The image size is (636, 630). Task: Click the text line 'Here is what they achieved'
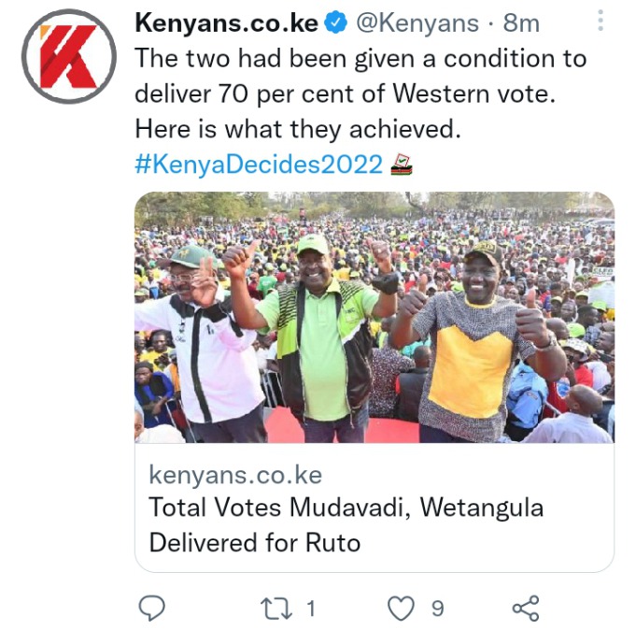[x=298, y=130]
